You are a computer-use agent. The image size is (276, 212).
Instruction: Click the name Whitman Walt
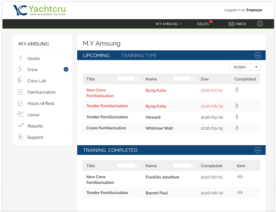[159, 128]
